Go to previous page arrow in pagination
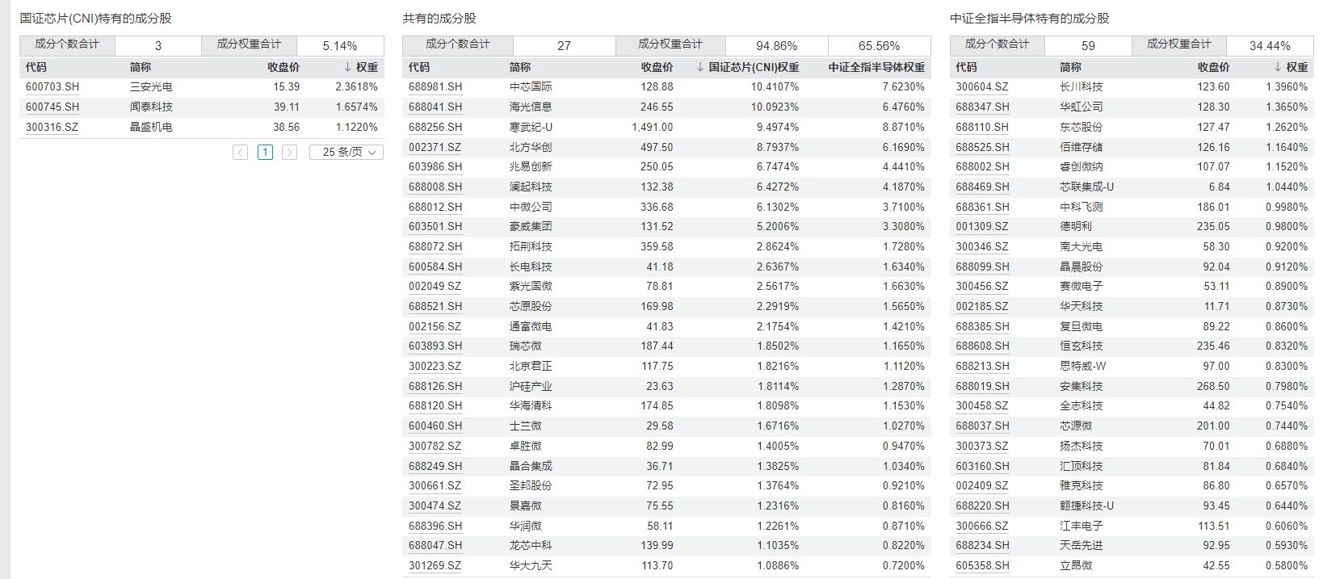The width and height of the screenshot is (1323, 579). point(240,152)
